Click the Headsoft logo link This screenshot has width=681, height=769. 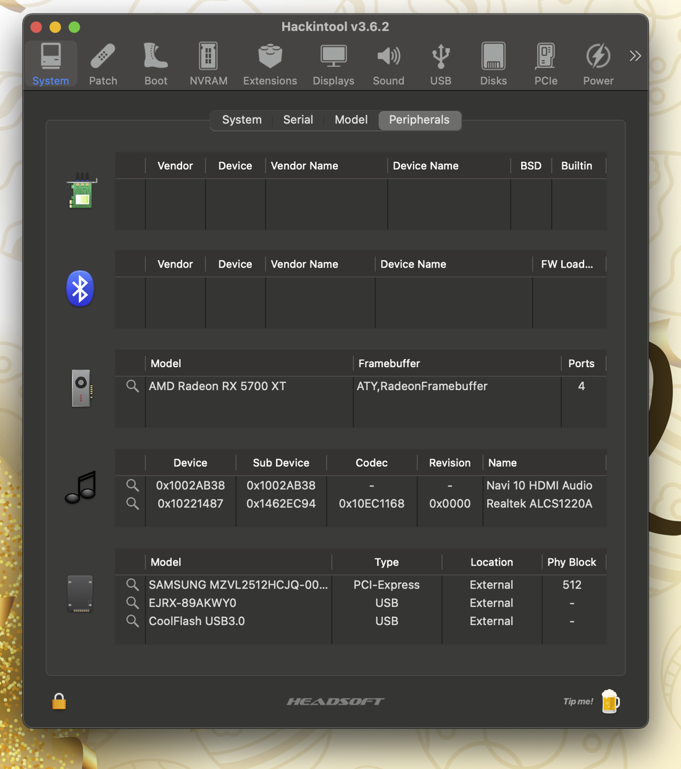tap(335, 702)
